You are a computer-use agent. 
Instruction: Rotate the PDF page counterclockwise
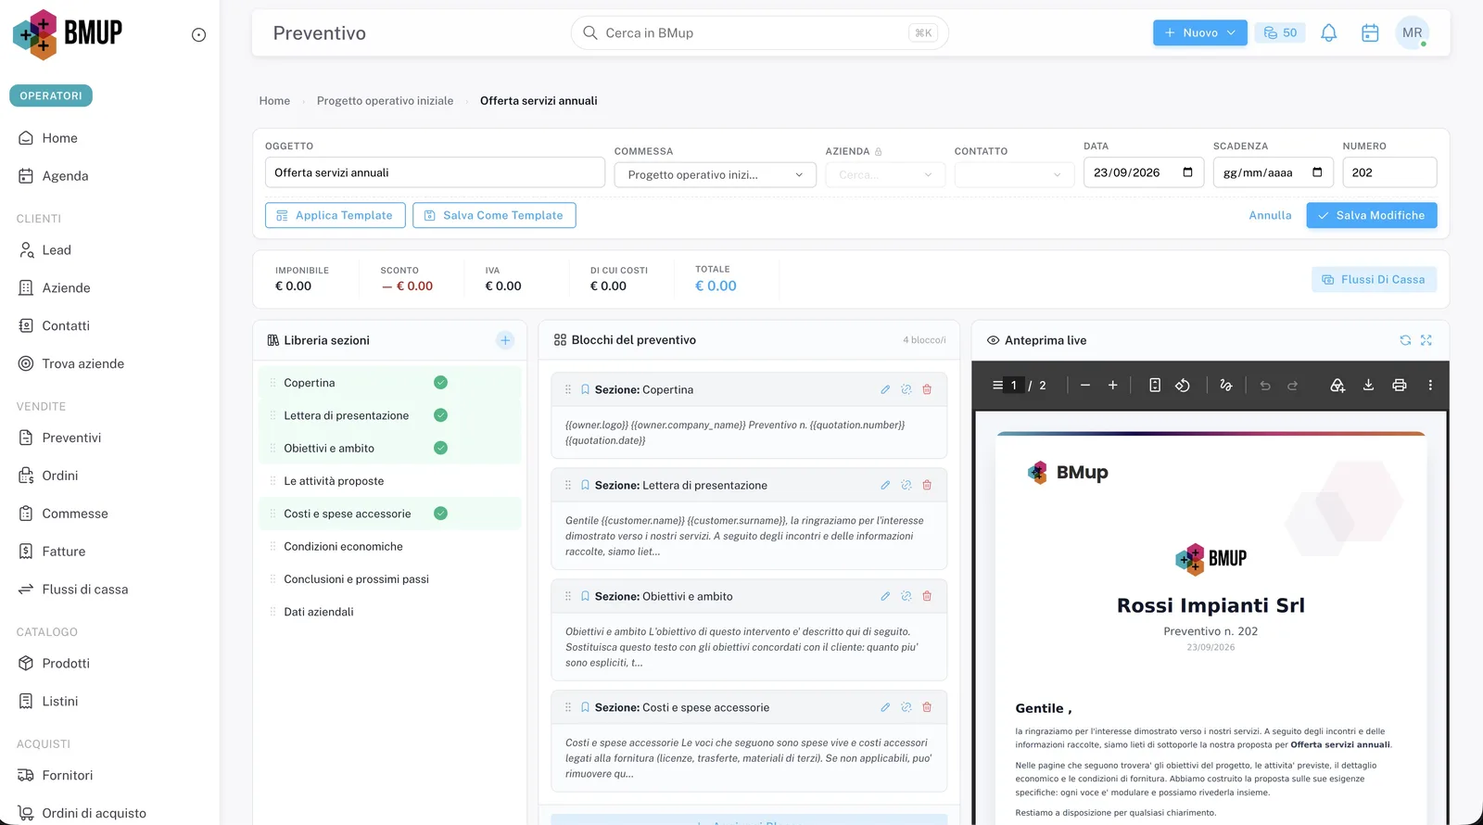1183,385
